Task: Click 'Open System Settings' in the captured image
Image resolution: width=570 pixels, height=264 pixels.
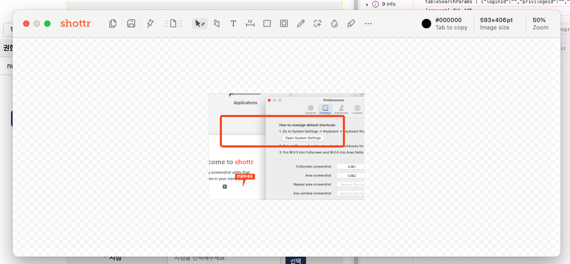Action: (x=303, y=138)
